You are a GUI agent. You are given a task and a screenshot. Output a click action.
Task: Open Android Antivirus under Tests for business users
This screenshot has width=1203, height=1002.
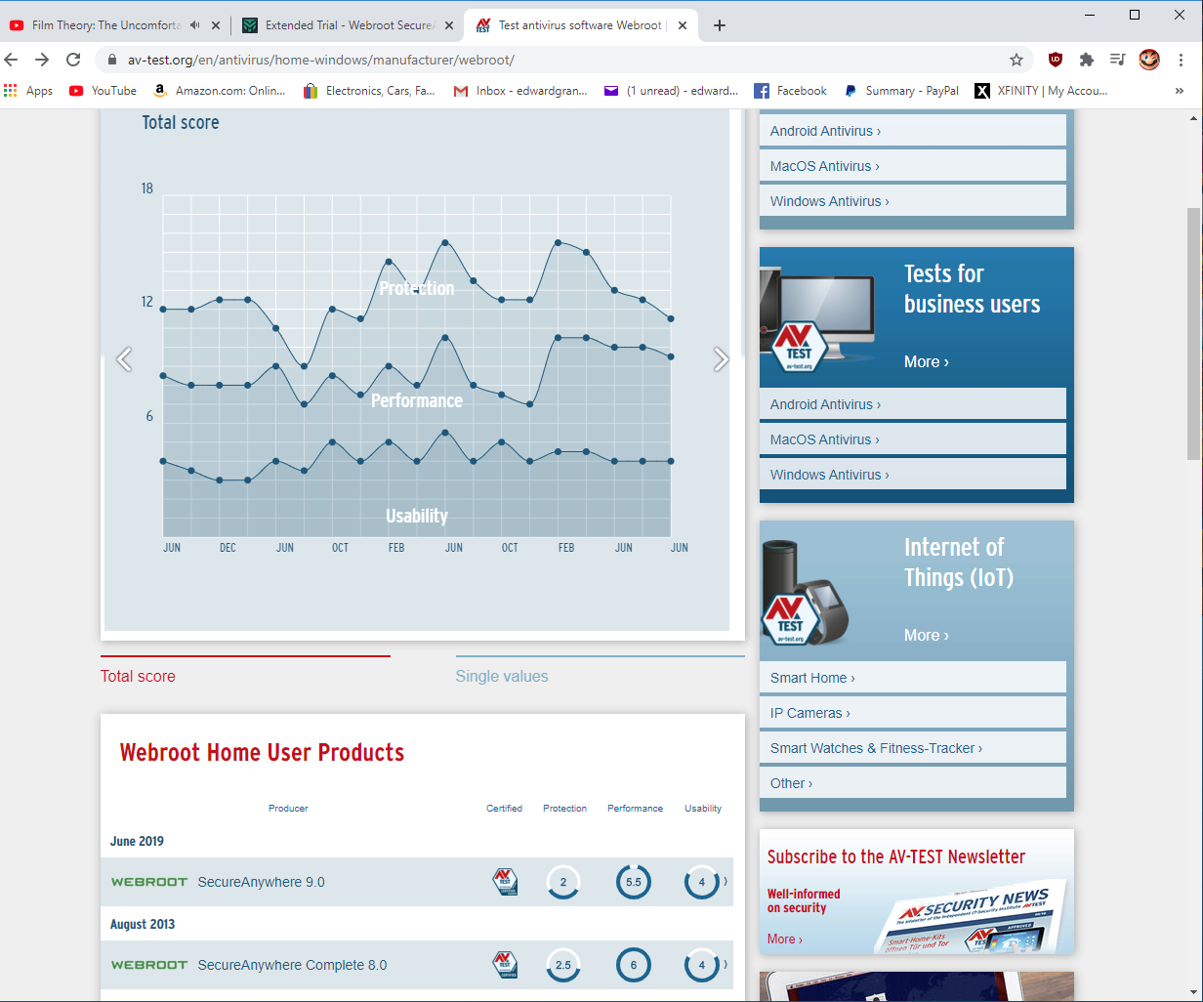913,404
